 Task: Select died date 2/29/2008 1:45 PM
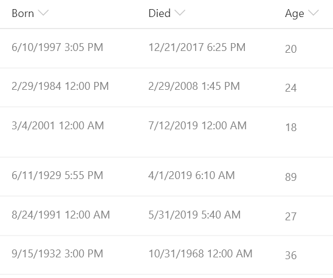click(x=194, y=86)
